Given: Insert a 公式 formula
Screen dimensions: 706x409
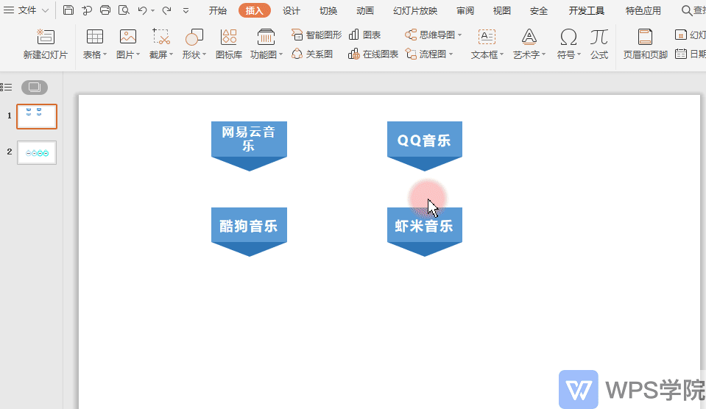Looking at the screenshot, I should tap(599, 44).
